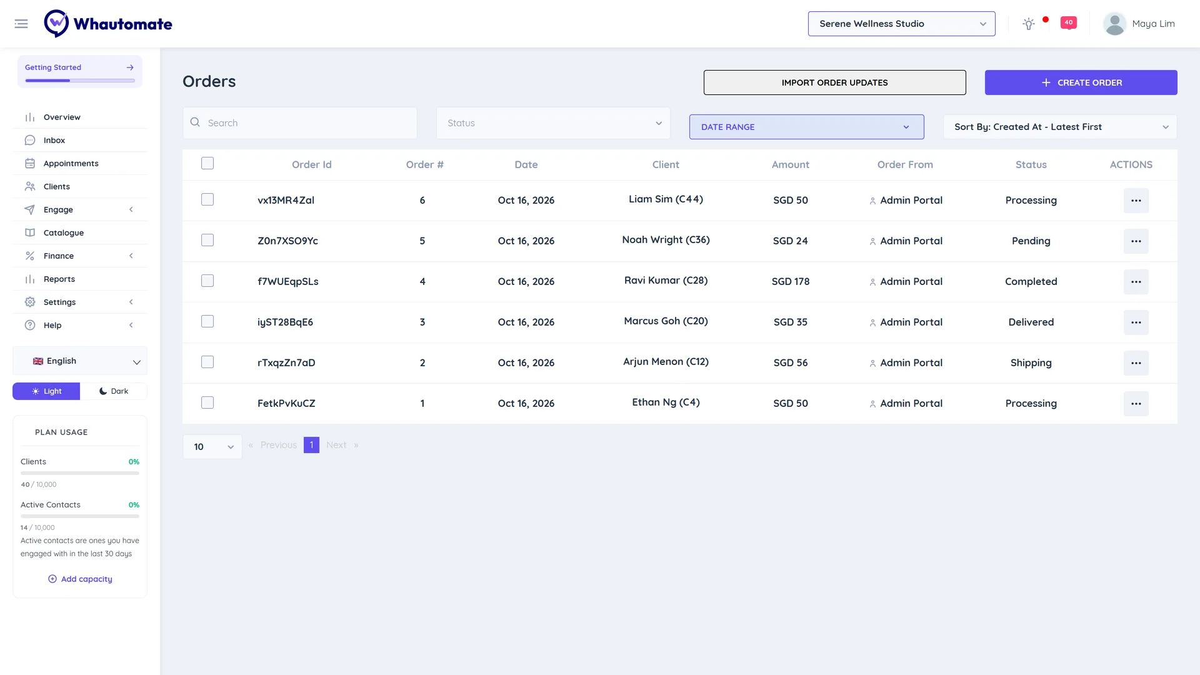Open the hamburger menu icon
Viewport: 1200px width, 675px height.
[21, 24]
